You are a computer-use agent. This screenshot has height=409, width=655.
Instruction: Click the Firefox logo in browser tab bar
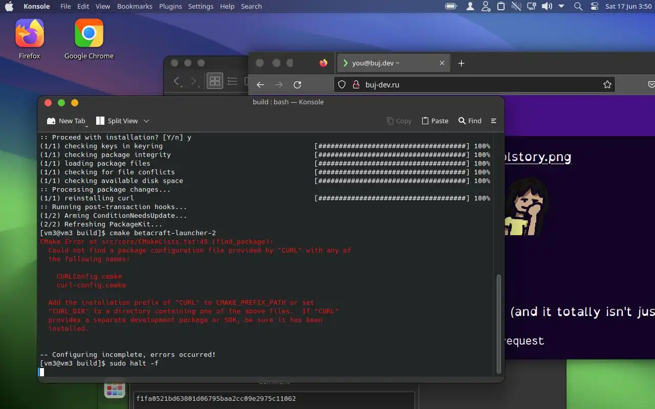(323, 63)
